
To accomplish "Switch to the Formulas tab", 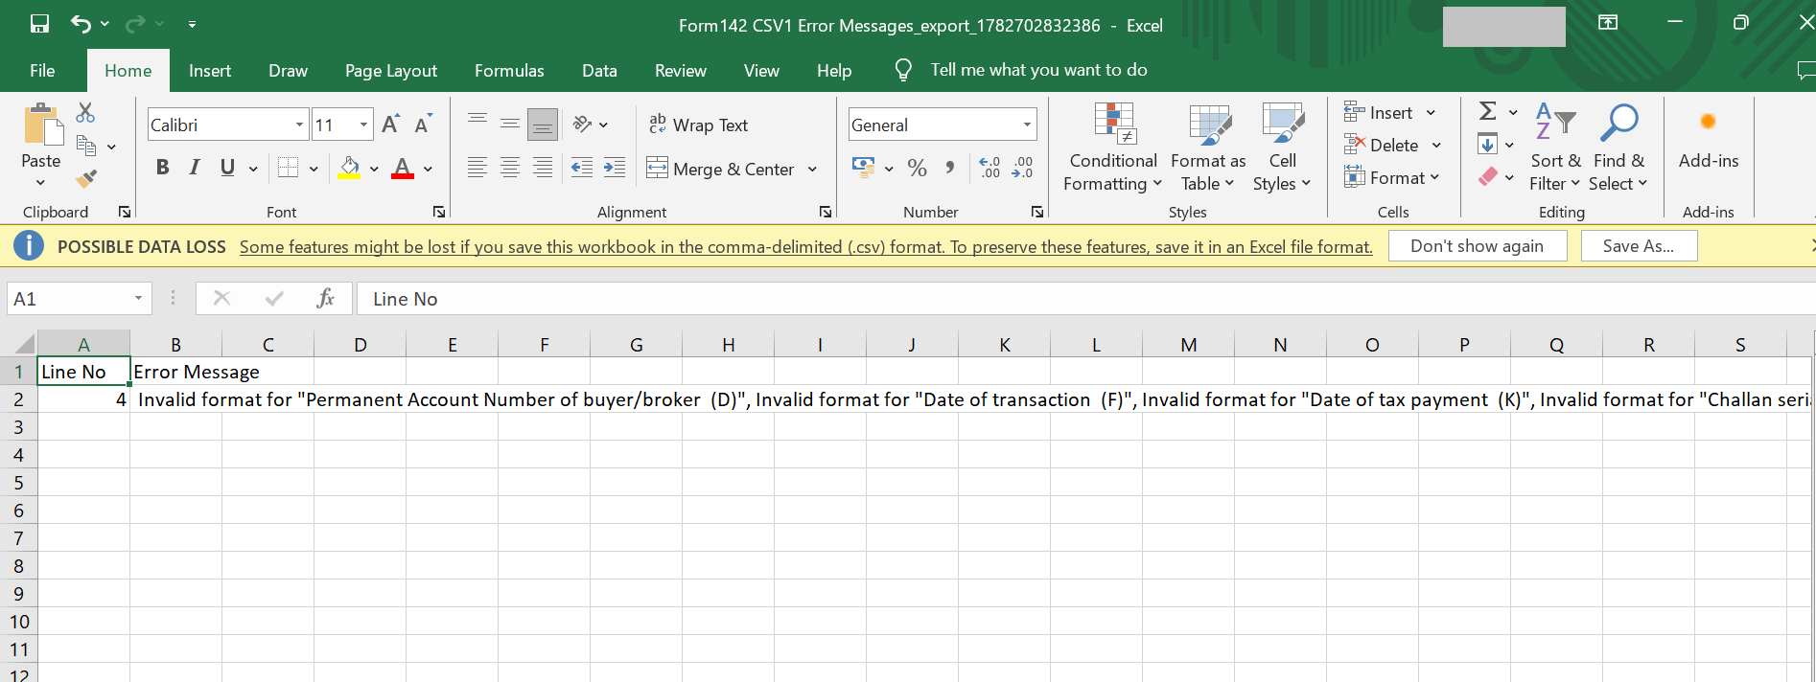I will pos(509,71).
